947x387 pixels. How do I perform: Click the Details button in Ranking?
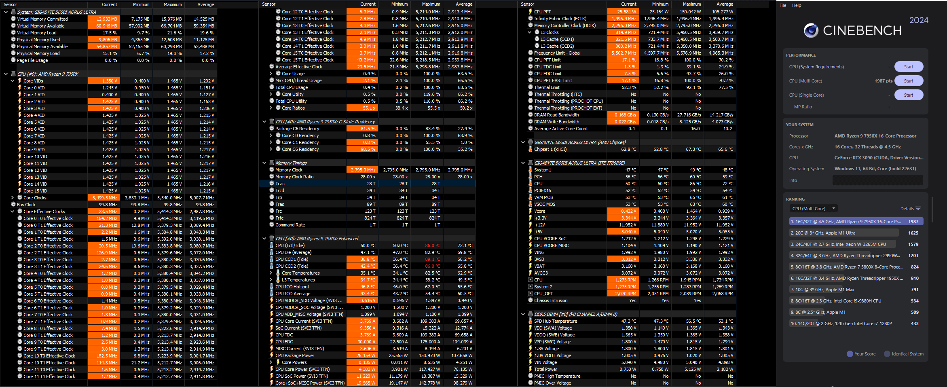coord(911,209)
